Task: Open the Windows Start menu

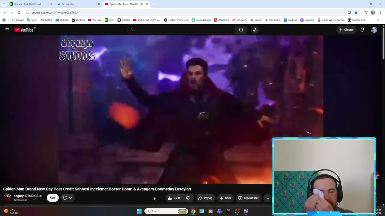Action: click(139, 211)
